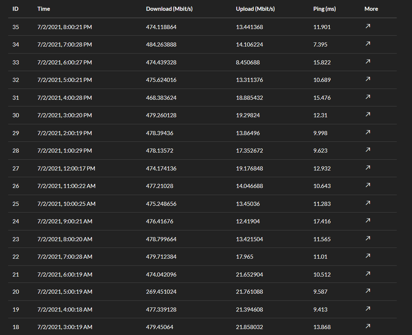412x335 pixels.
Task: Select timestamp 7/2/2021, 9:00:21 AM
Action: coord(65,221)
